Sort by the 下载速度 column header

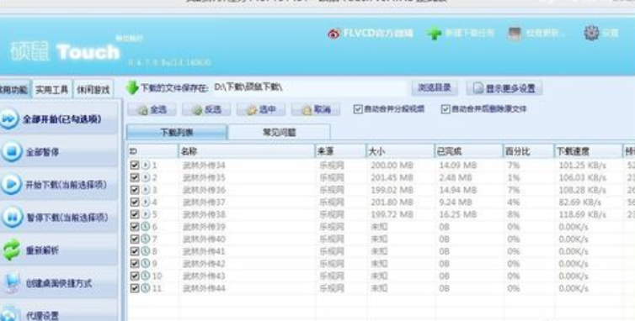coord(589,151)
